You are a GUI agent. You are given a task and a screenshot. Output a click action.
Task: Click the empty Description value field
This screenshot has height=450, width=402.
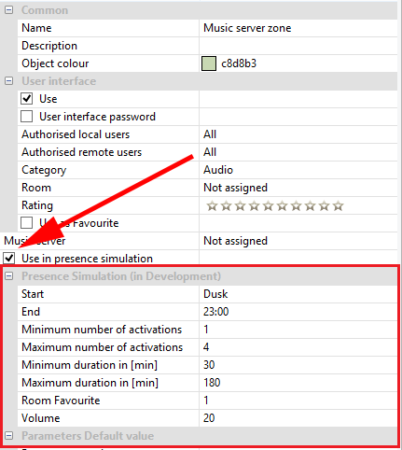pos(298,46)
